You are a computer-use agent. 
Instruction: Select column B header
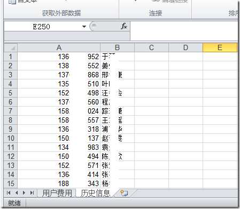[117, 47]
